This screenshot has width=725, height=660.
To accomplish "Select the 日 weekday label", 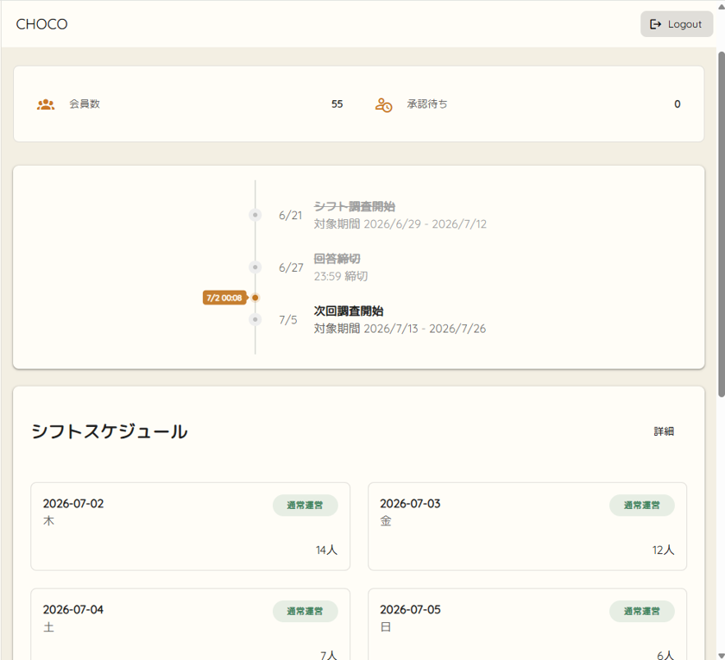I will click(386, 627).
